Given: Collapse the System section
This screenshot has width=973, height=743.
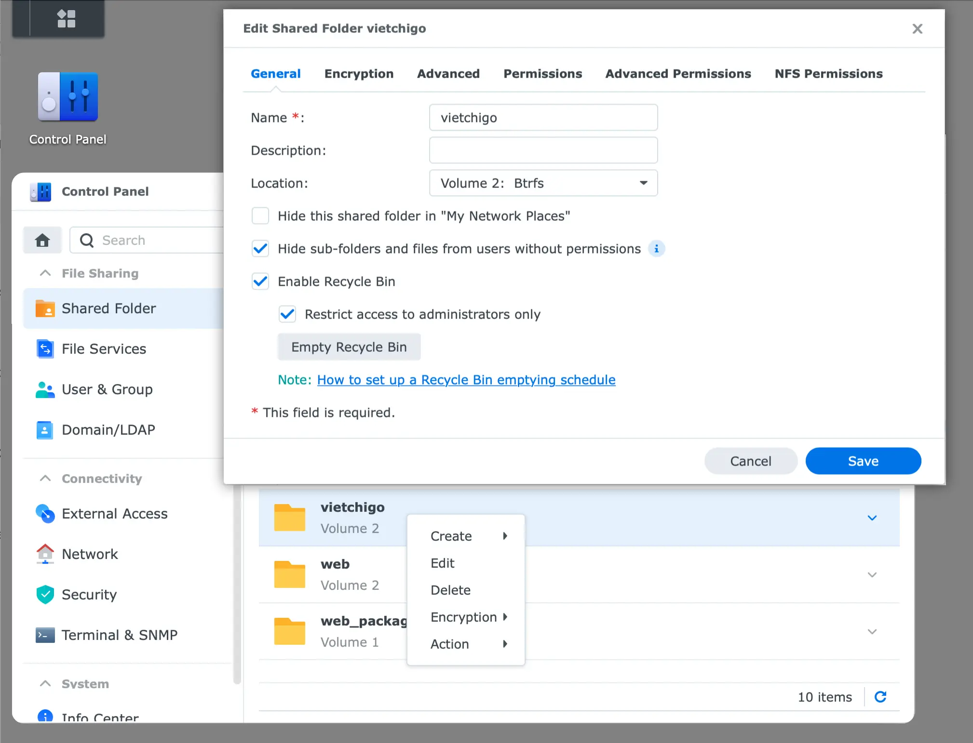Looking at the screenshot, I should click(x=45, y=684).
